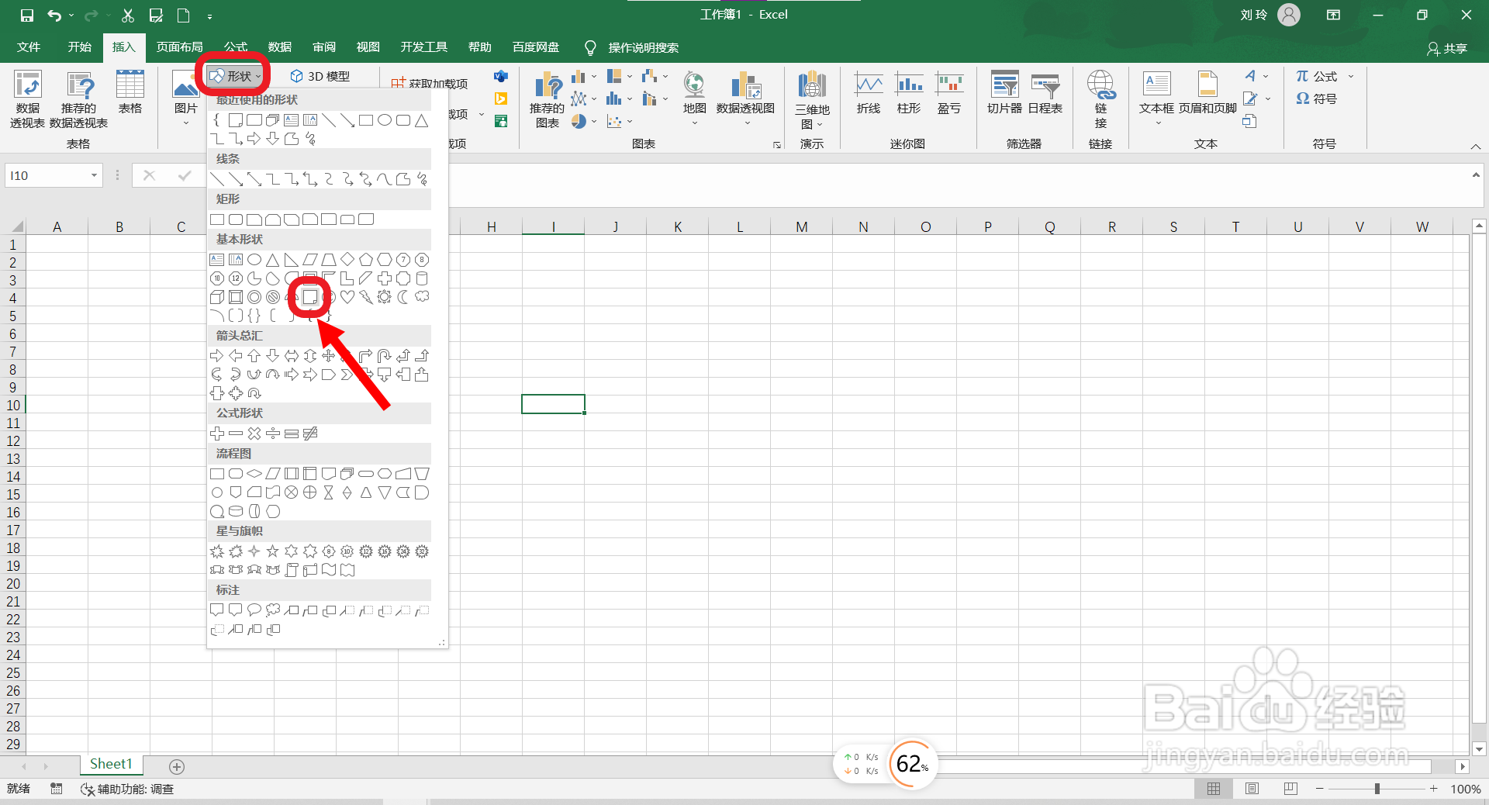Choose the crescent moon shape
Screen dimensions: 1489x805
point(402,297)
